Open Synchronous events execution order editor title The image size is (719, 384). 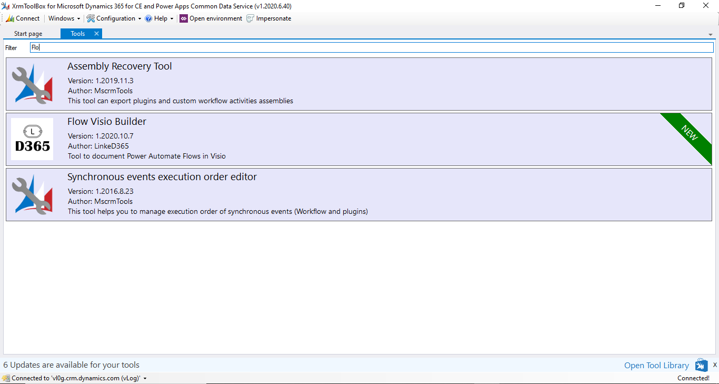click(x=162, y=177)
